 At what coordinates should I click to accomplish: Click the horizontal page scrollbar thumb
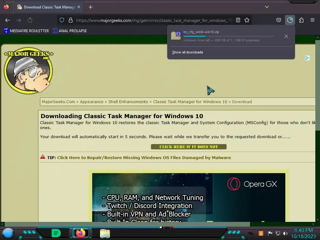(x=127, y=224)
